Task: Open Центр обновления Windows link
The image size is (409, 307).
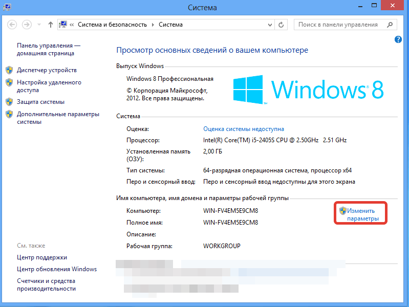Action: 57,269
